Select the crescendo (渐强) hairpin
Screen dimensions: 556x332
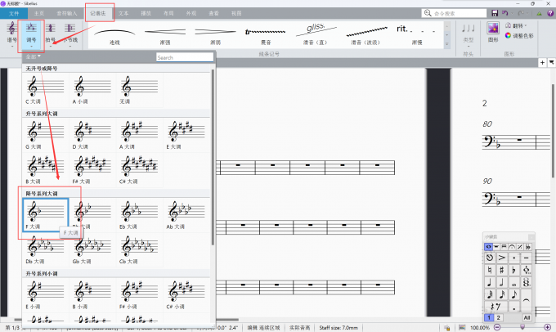pos(165,35)
